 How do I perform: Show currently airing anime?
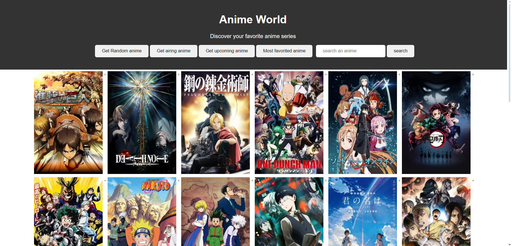(x=174, y=51)
